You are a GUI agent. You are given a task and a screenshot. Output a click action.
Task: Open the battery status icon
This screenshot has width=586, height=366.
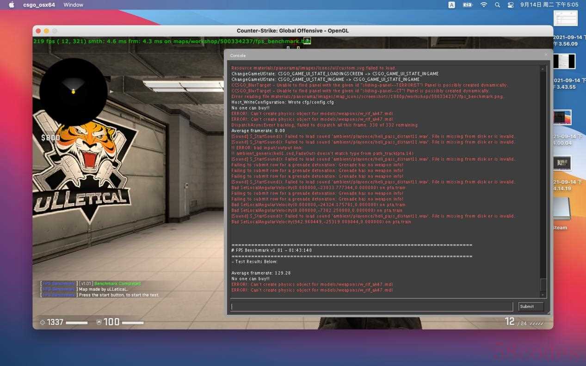[x=468, y=5]
